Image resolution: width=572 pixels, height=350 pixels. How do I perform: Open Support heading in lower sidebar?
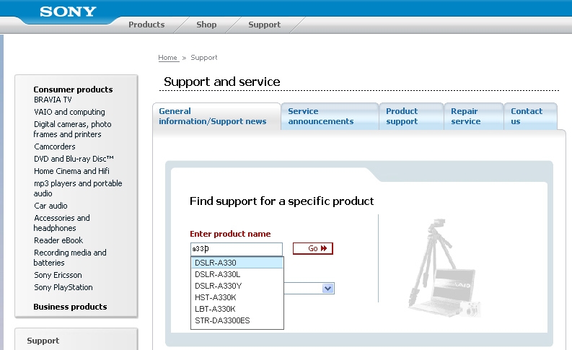pyautogui.click(x=43, y=341)
